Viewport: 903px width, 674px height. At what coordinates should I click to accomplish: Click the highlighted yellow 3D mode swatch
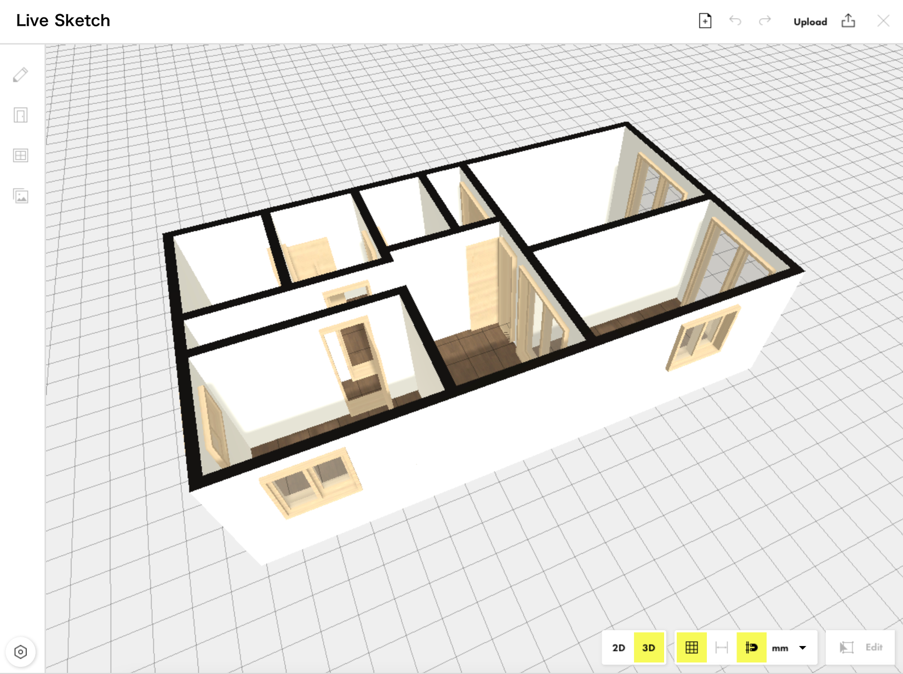(x=649, y=647)
